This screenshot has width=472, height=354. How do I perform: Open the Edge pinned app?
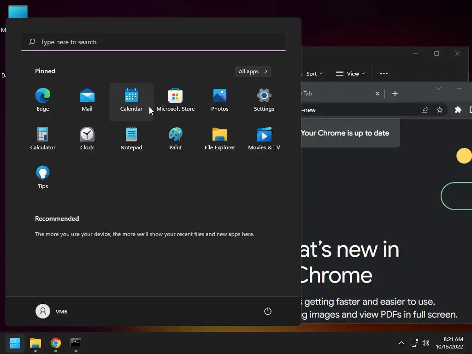click(x=43, y=100)
